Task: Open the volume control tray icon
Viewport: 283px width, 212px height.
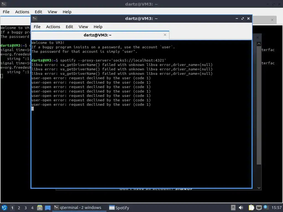Action: click(241, 208)
